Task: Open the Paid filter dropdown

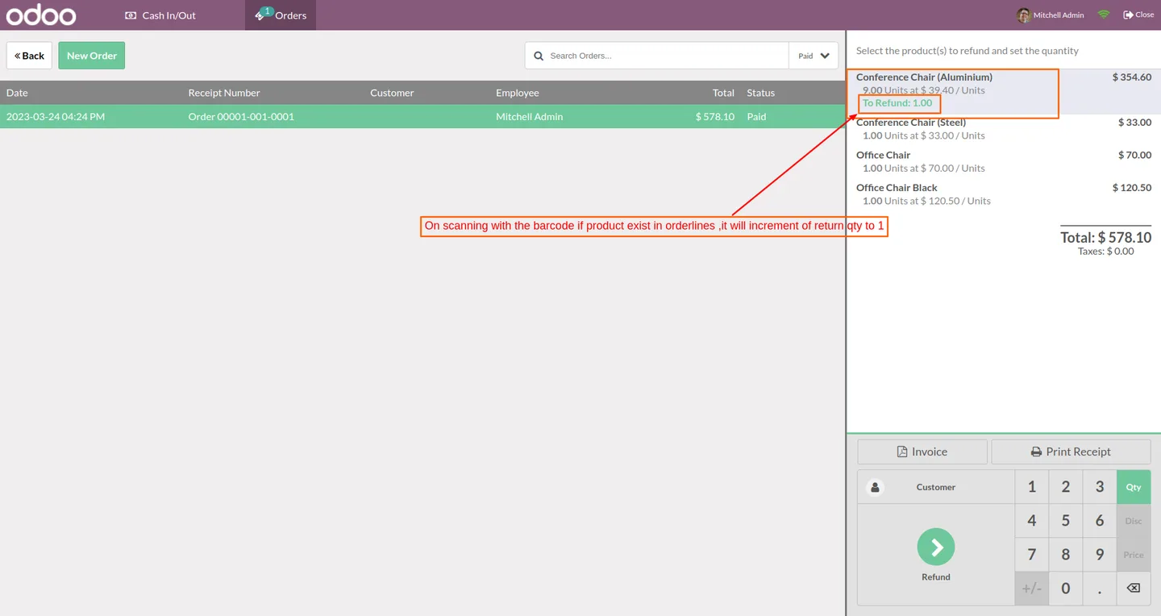Action: pyautogui.click(x=814, y=56)
